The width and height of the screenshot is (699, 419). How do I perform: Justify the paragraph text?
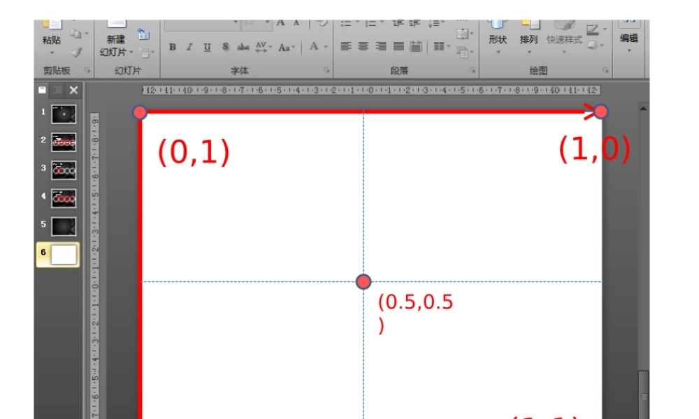[398, 47]
